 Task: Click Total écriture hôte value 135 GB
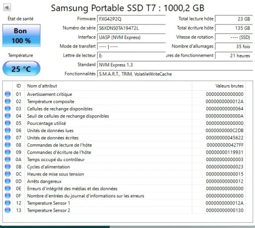pos(234,28)
